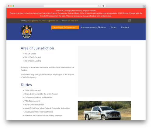Image resolution: width=152 pixels, height=129 pixels.
Task: Click the white patrol truck photo
Action: coord(105,110)
